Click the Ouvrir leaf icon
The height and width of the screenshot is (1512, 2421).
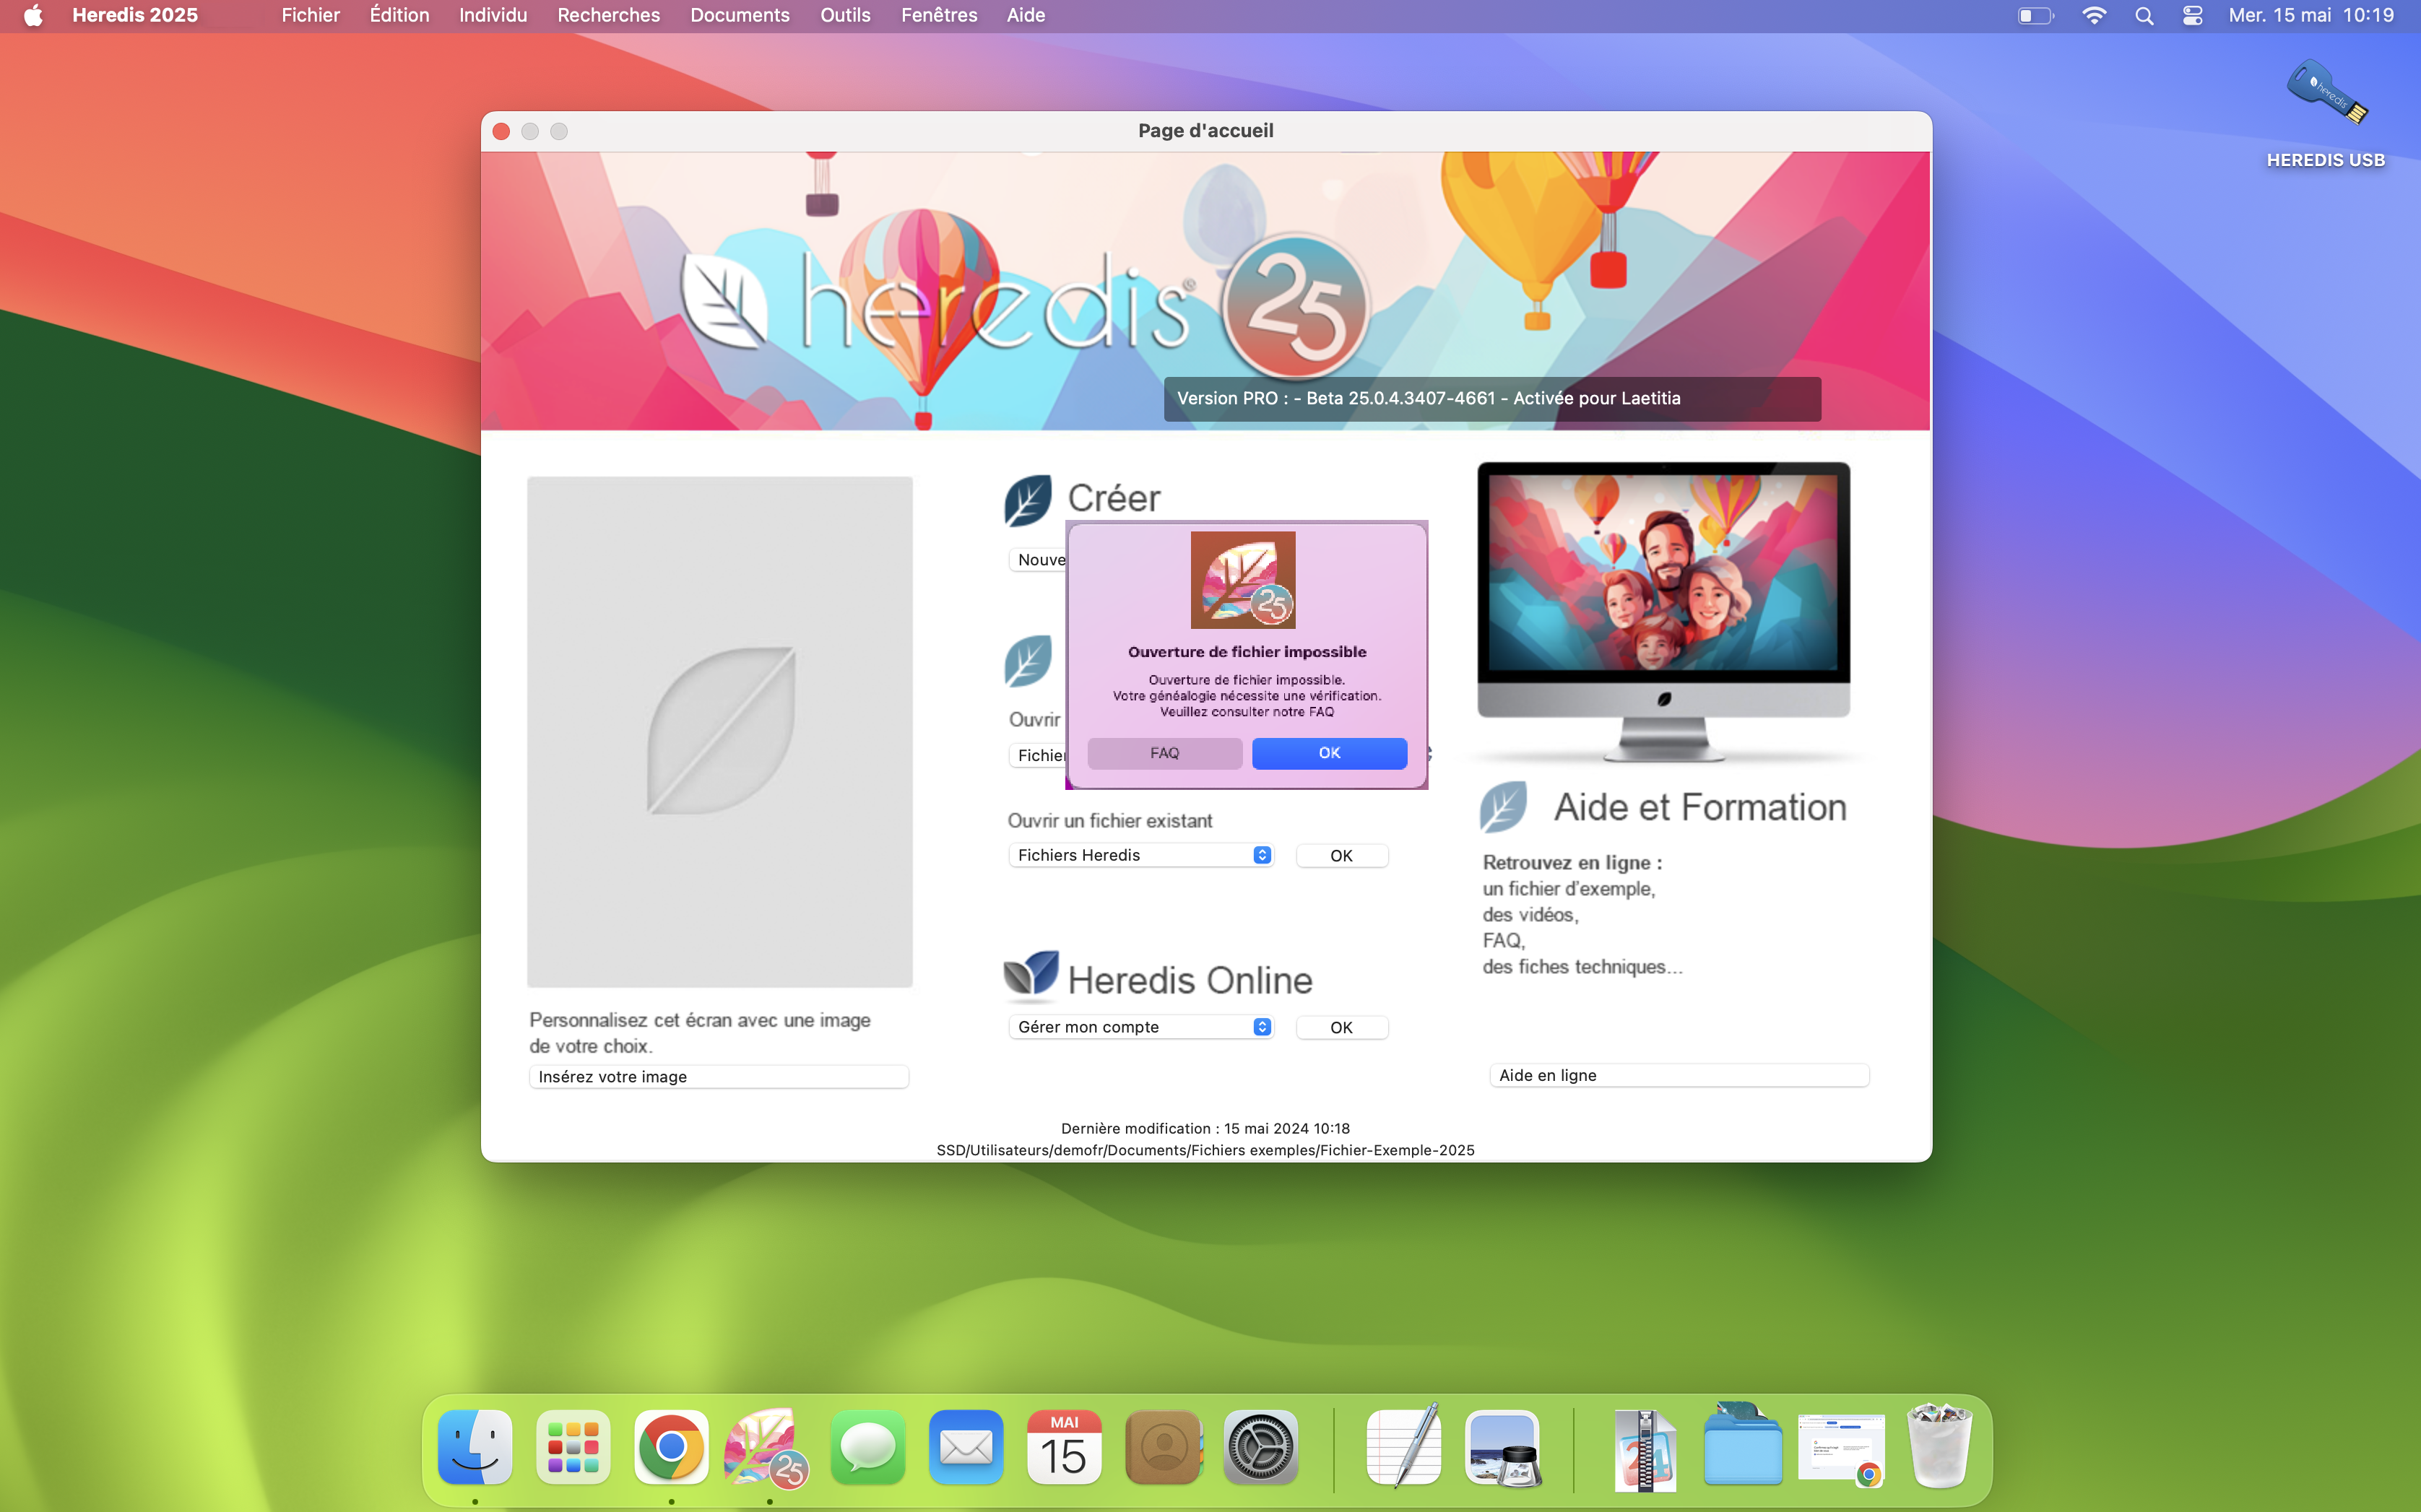tap(1026, 660)
